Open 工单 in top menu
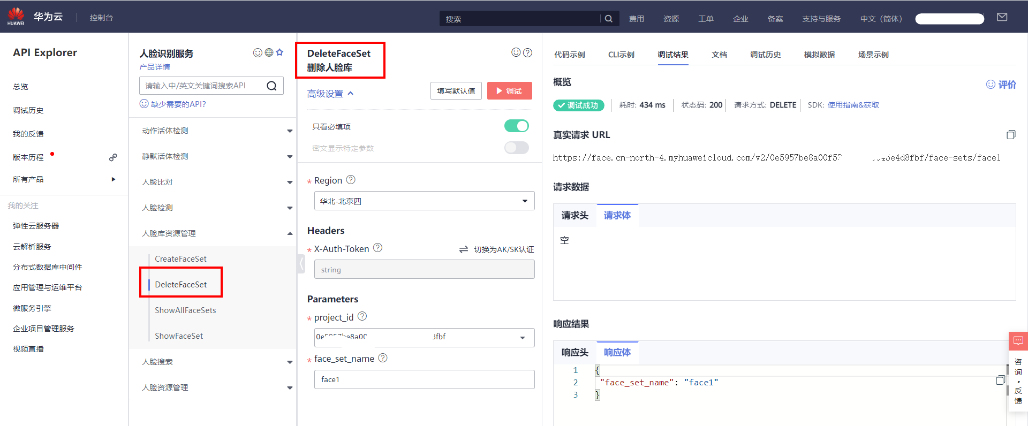Image resolution: width=1028 pixels, height=426 pixels. 706,19
